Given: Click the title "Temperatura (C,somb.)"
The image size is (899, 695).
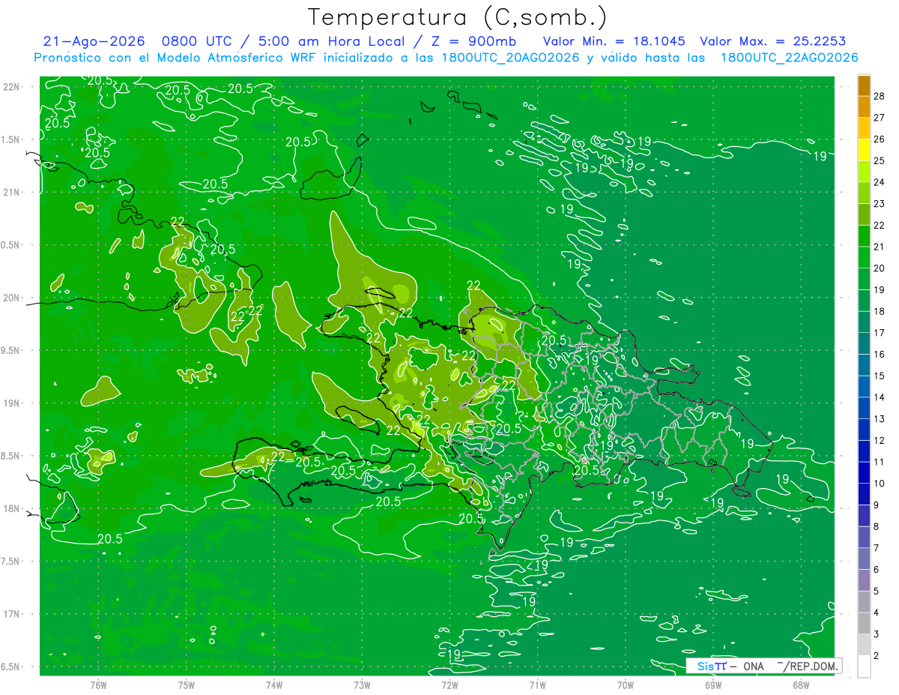Looking at the screenshot, I should [x=458, y=17].
